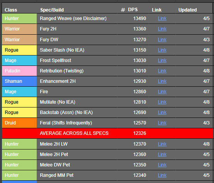Select the DPS value 13030
This screenshot has height=183, width=214.
point(139,60)
